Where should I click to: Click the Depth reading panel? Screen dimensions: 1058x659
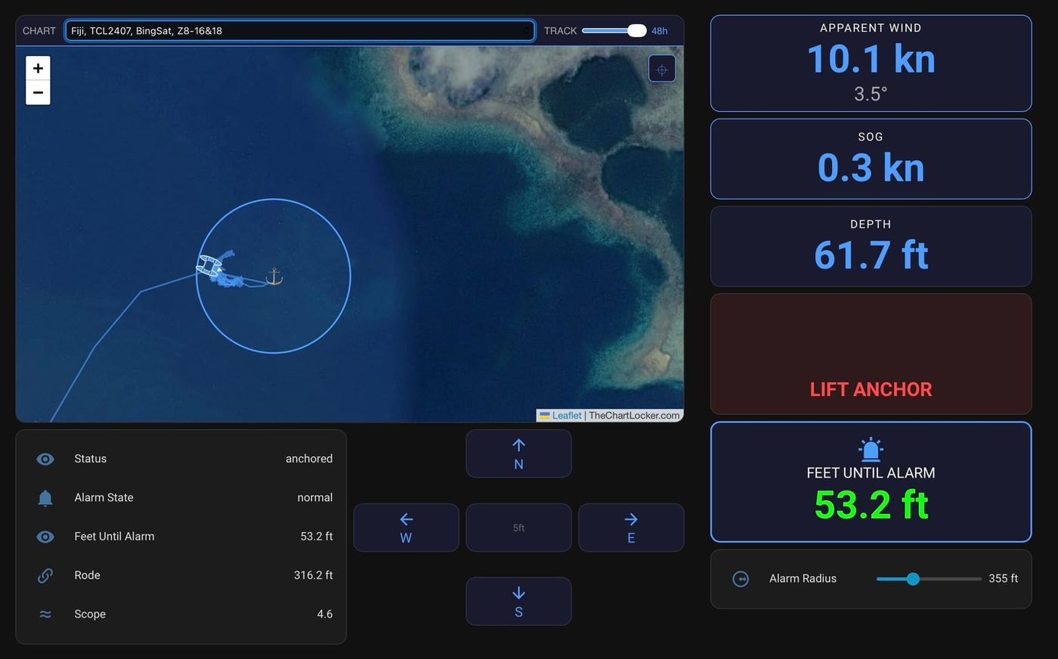click(x=871, y=246)
